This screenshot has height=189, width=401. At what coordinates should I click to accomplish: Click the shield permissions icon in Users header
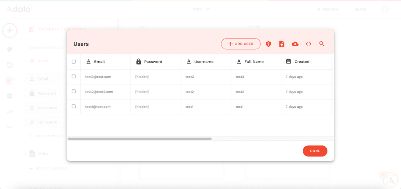coord(268,44)
